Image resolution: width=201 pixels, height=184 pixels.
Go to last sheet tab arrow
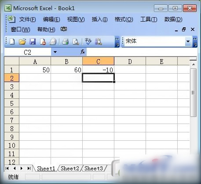coord(29,168)
